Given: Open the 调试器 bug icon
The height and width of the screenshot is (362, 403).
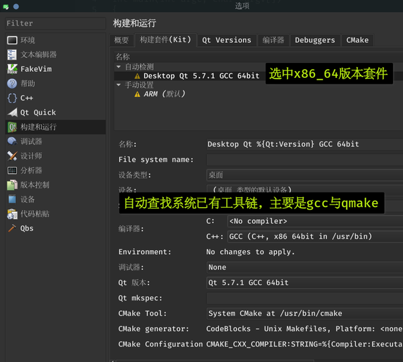Looking at the screenshot, I should tap(12, 141).
